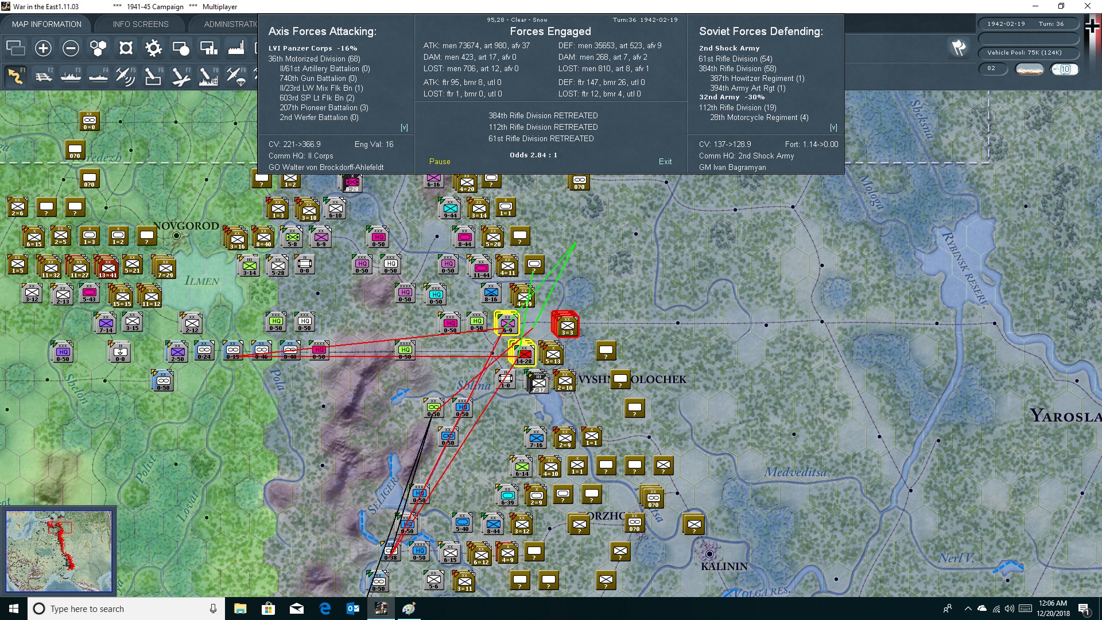Toggle the factory locations icon
The width and height of the screenshot is (1102, 620).
(x=236, y=48)
